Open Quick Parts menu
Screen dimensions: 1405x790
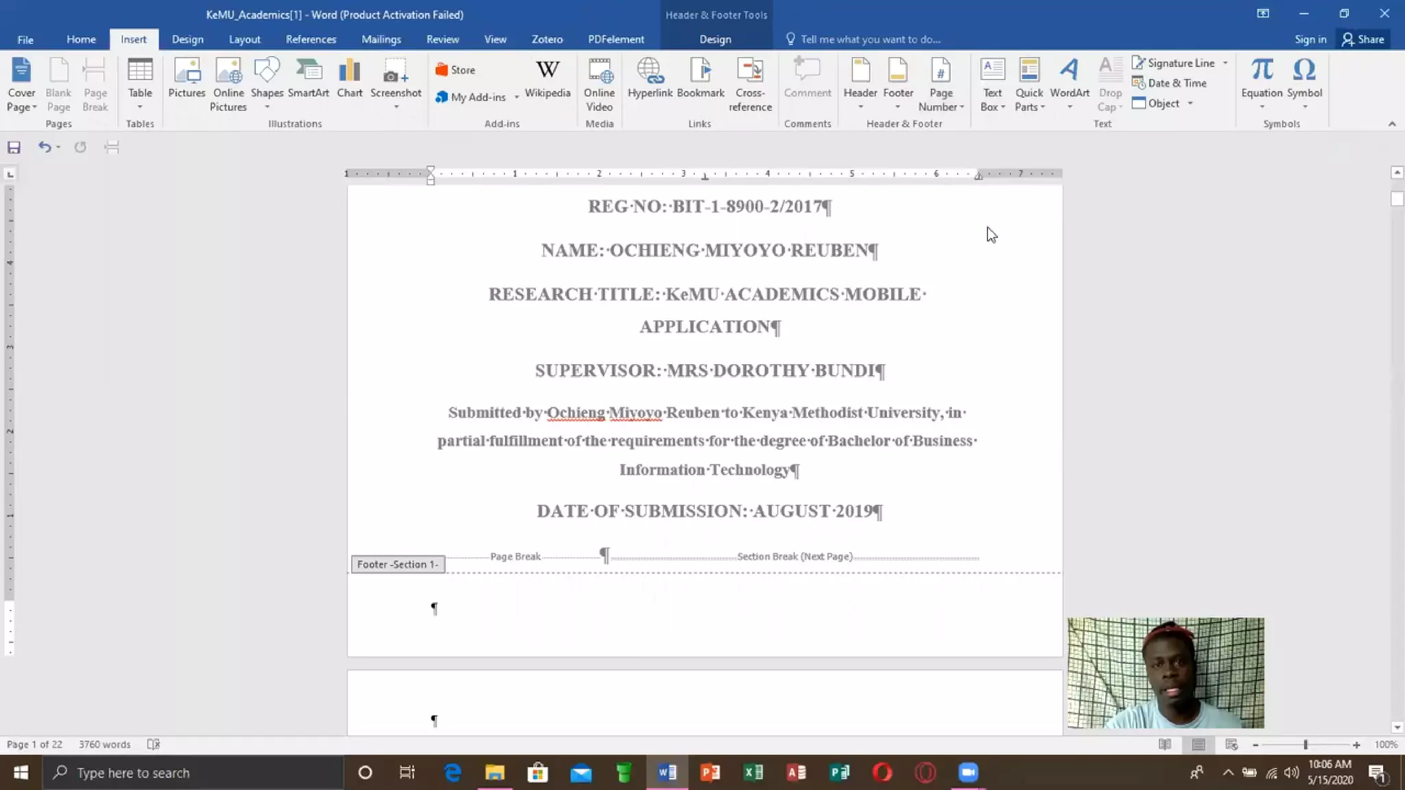point(1029,85)
